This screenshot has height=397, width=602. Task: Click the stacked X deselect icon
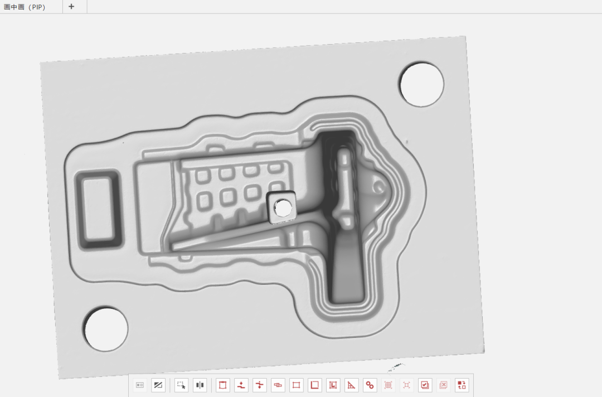tap(444, 385)
